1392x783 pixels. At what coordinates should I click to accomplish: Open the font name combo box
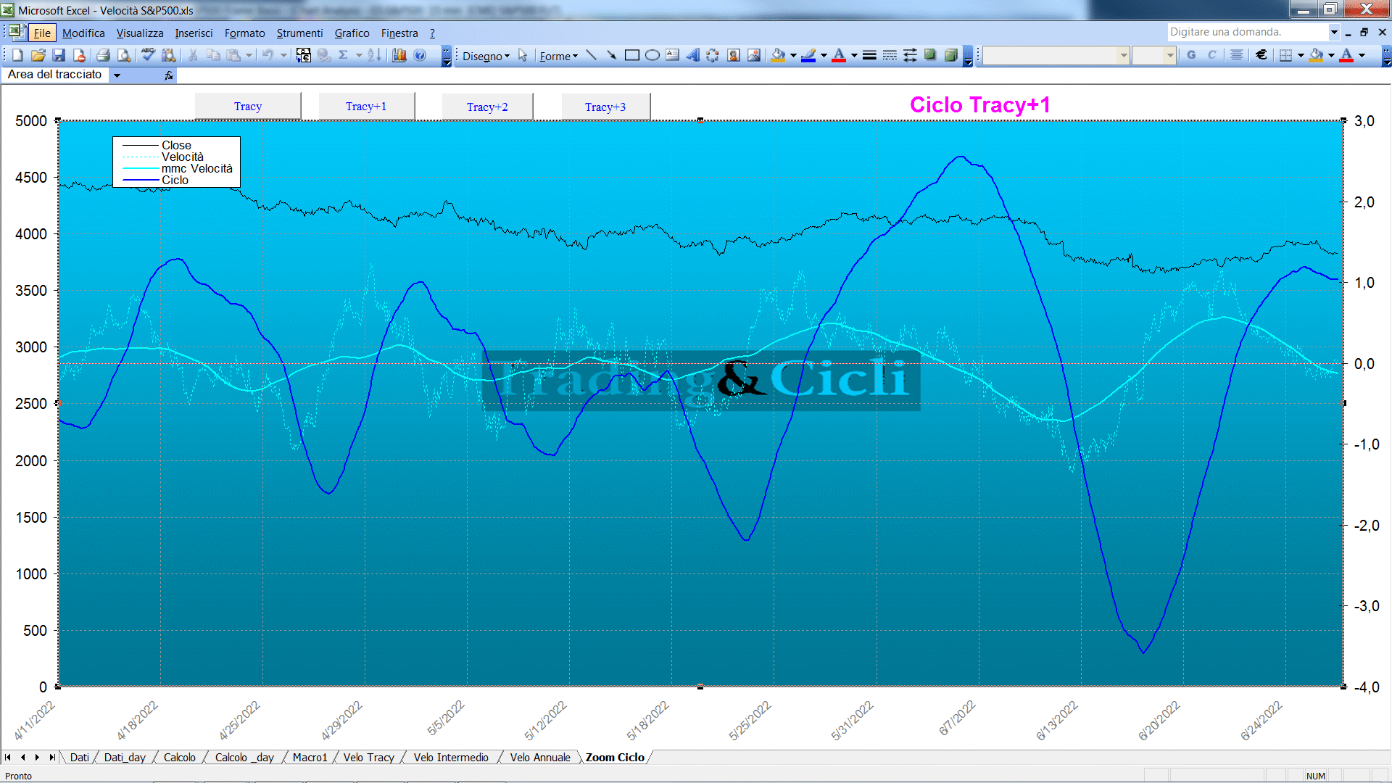1056,55
